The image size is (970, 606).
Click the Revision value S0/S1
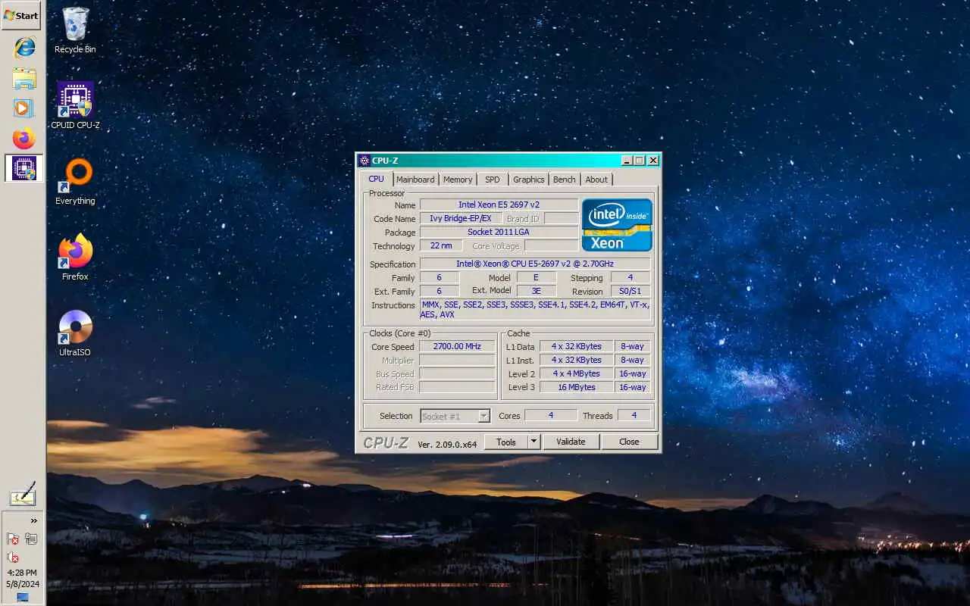tap(630, 291)
